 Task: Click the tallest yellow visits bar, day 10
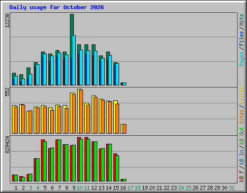tap(79, 111)
